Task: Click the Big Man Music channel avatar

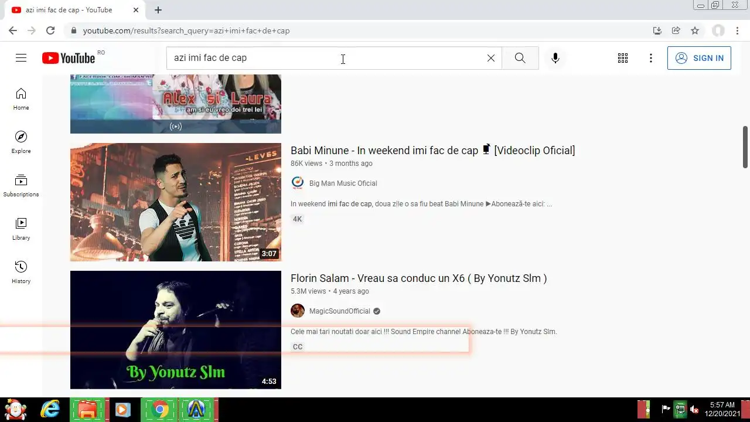Action: tap(298, 183)
